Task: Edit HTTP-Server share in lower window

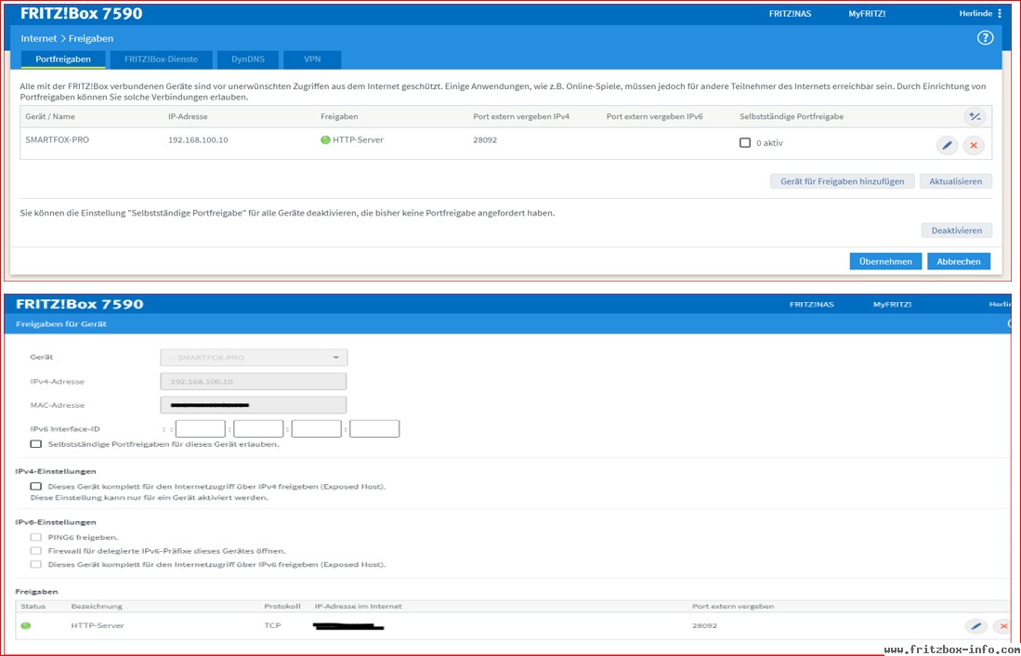Action: [x=975, y=626]
